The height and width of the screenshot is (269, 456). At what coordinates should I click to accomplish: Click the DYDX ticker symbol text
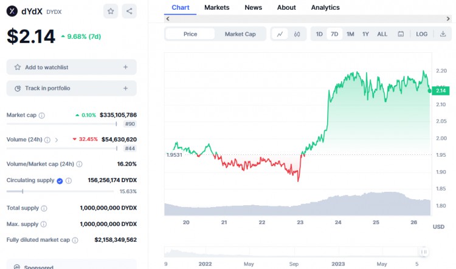pyautogui.click(x=54, y=12)
